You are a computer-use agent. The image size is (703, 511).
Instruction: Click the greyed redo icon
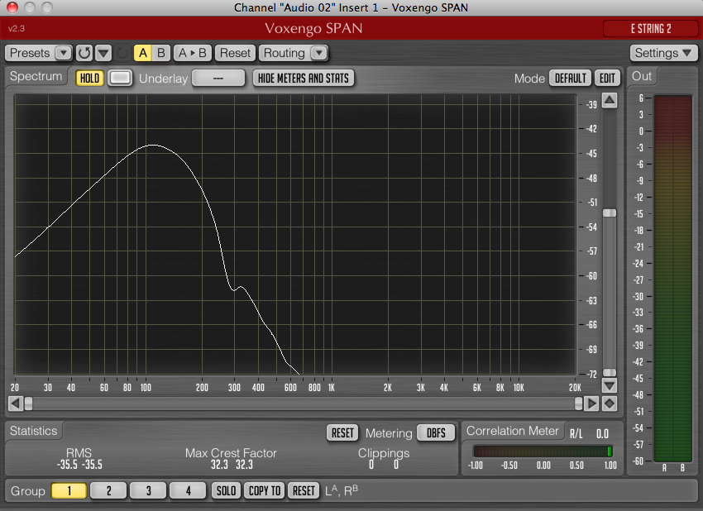tap(122, 54)
